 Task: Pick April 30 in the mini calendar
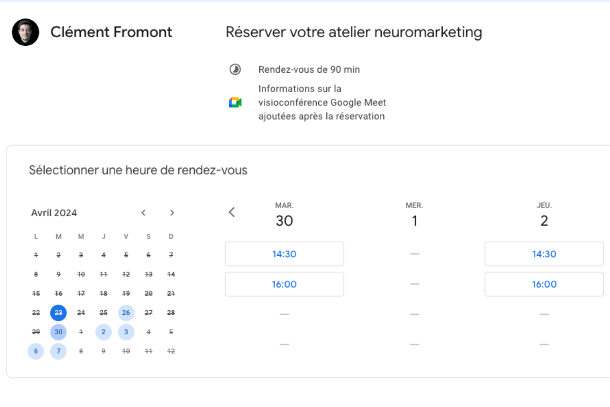tap(58, 332)
